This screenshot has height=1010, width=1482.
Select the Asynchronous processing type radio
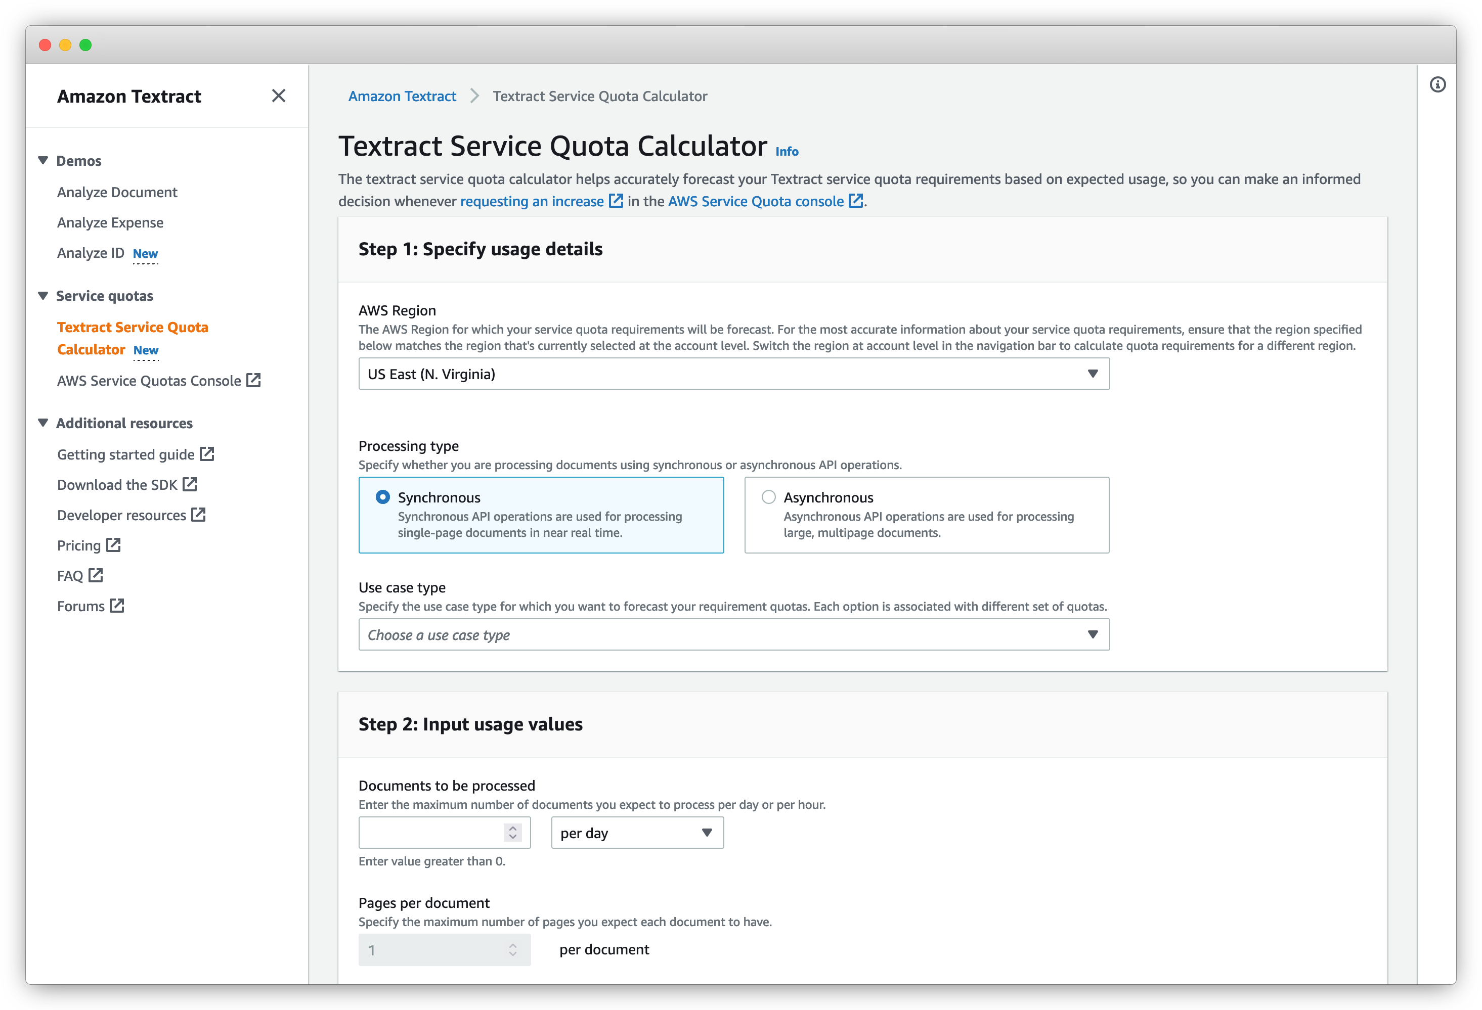click(x=768, y=497)
